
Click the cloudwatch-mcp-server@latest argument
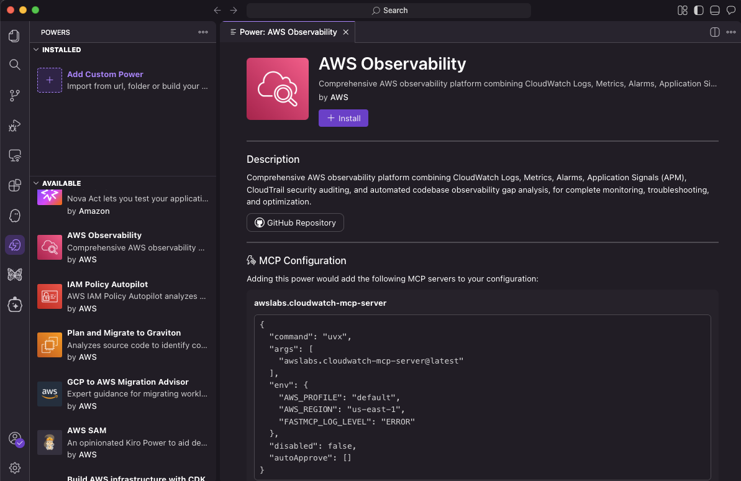[x=371, y=361]
